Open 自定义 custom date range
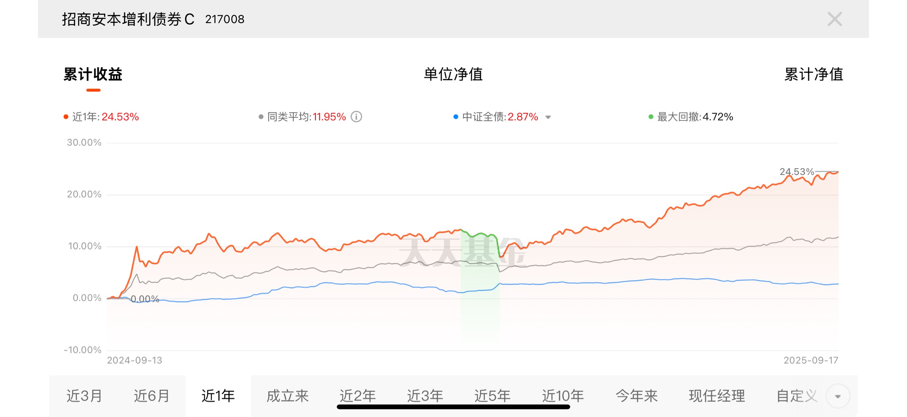 pyautogui.click(x=797, y=396)
